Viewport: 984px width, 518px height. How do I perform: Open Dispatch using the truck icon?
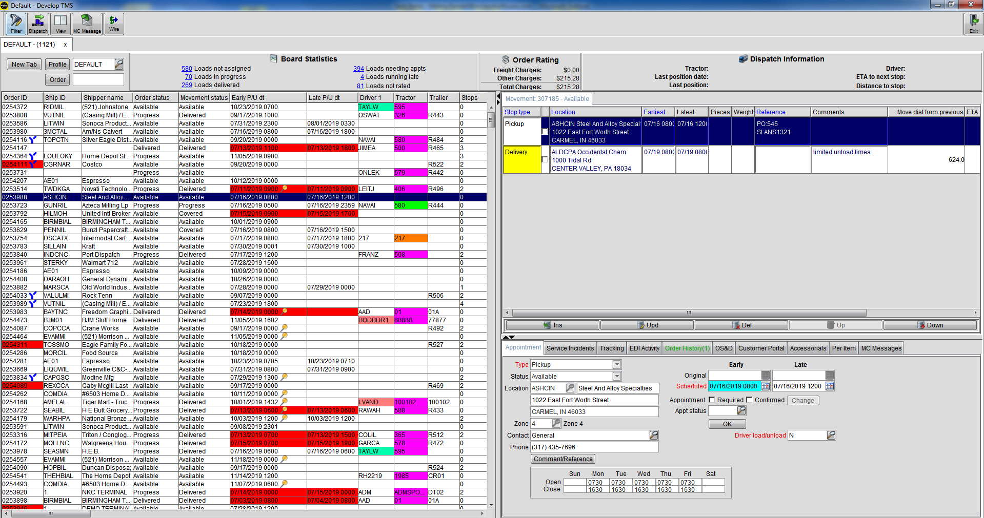pyautogui.click(x=38, y=24)
